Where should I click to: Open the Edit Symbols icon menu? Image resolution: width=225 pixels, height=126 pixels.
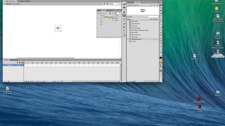[x=107, y=4]
